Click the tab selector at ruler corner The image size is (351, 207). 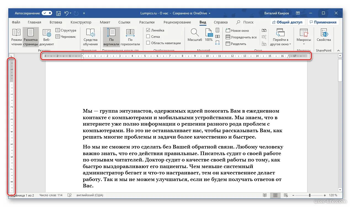click(x=11, y=56)
